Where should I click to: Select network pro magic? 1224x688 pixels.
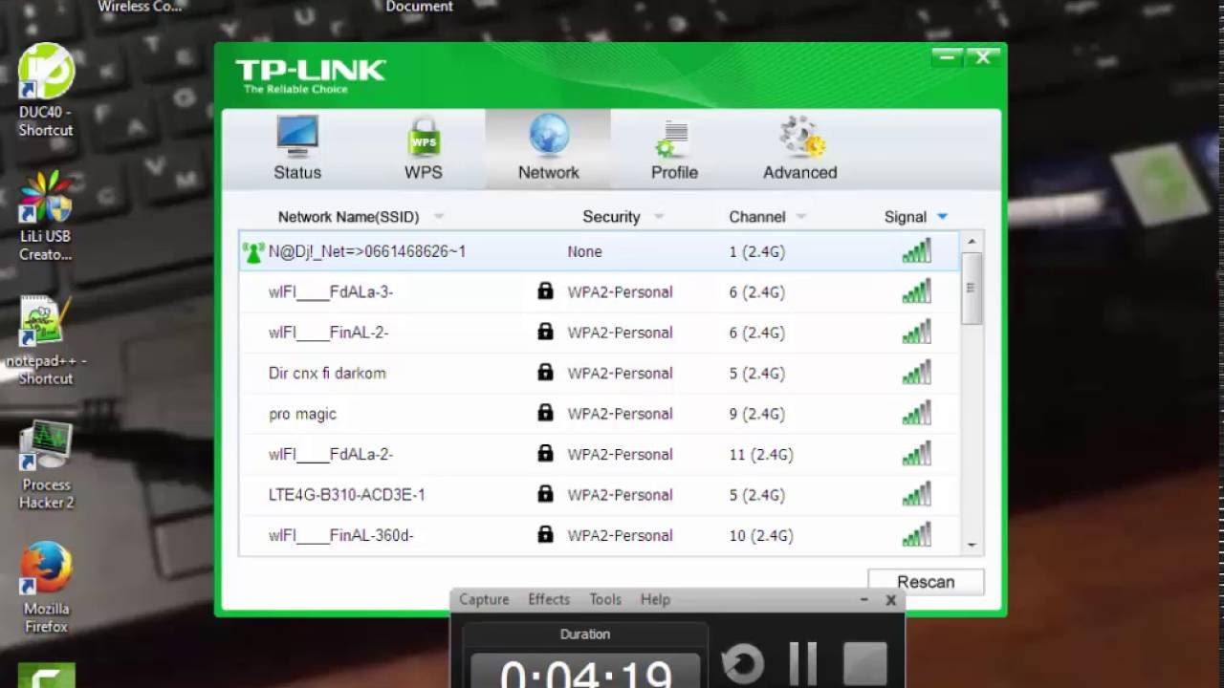click(599, 414)
